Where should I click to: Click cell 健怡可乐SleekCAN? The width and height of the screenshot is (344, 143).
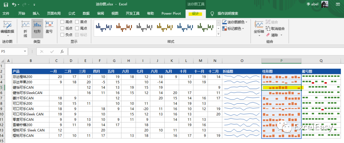pos(31,93)
